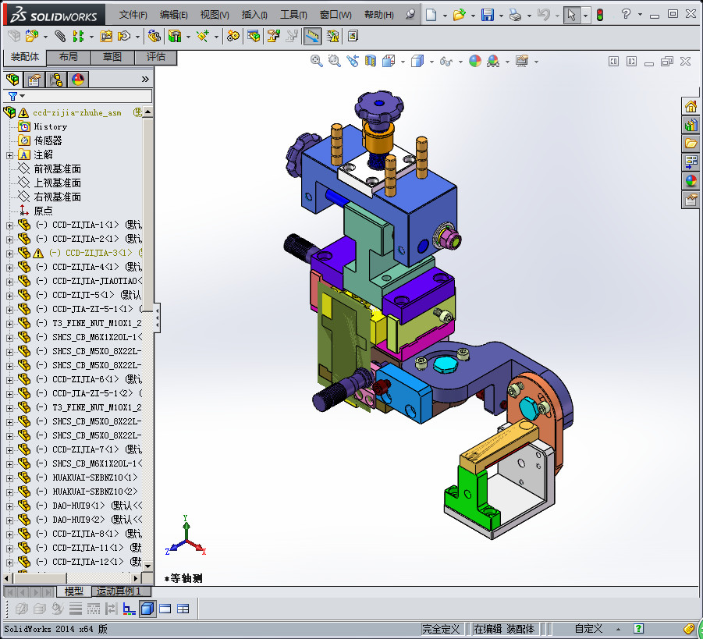The height and width of the screenshot is (639, 703).
Task: Open SolidWorks Resources home icon in task pane
Action: coord(691,106)
